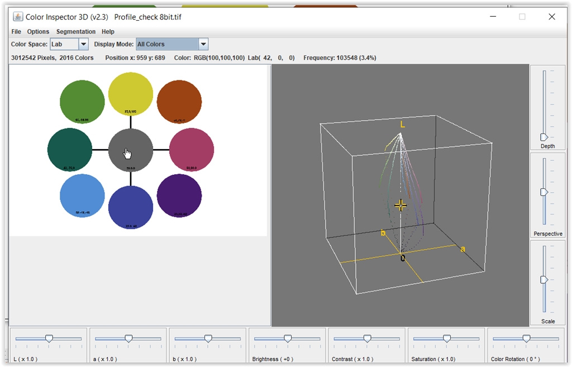Click the Color Rotation slider handle
572x367 pixels.
click(x=526, y=339)
